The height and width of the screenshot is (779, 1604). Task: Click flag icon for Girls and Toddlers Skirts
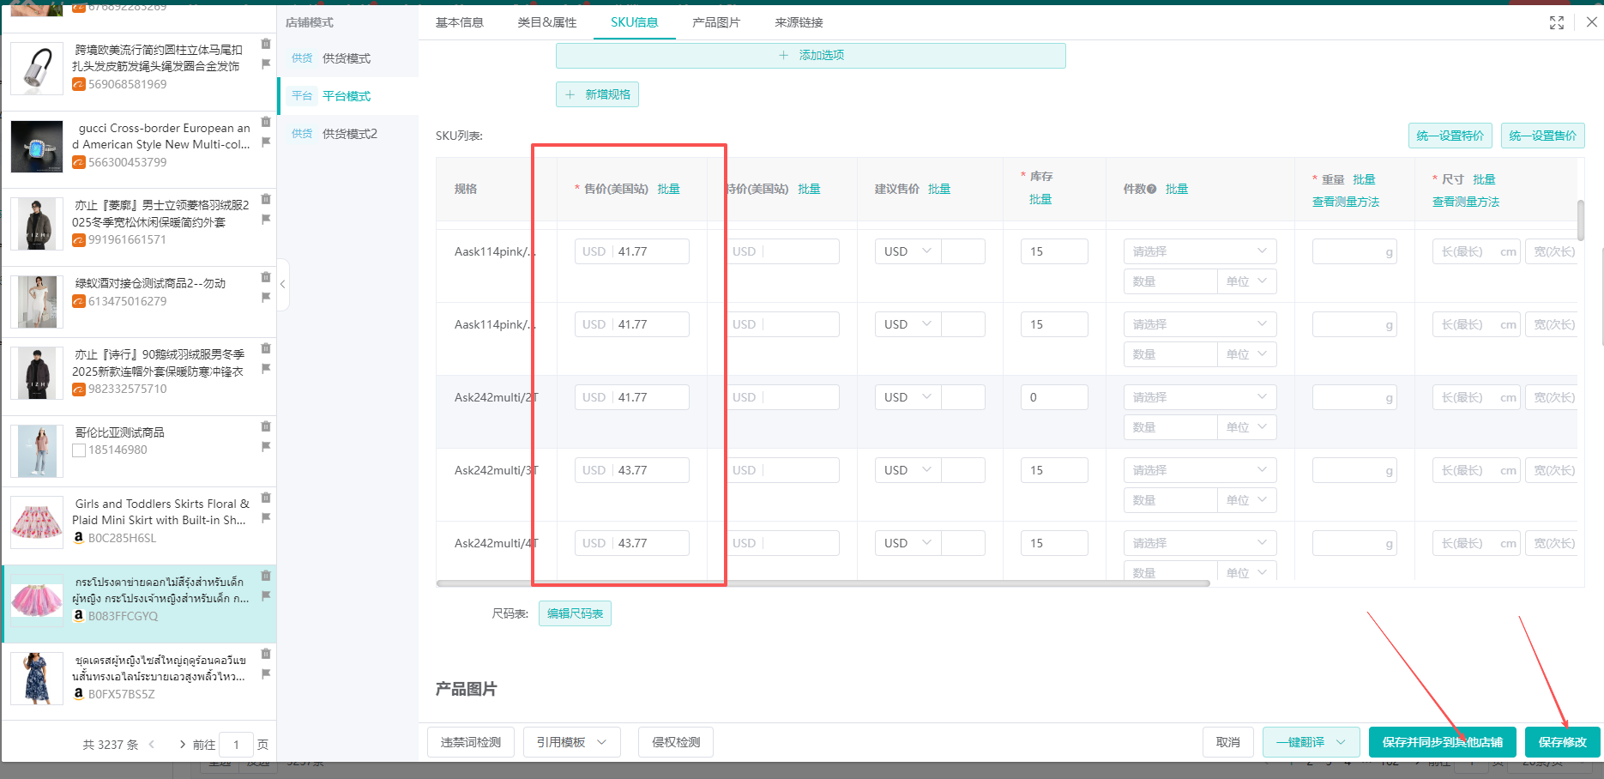266,517
